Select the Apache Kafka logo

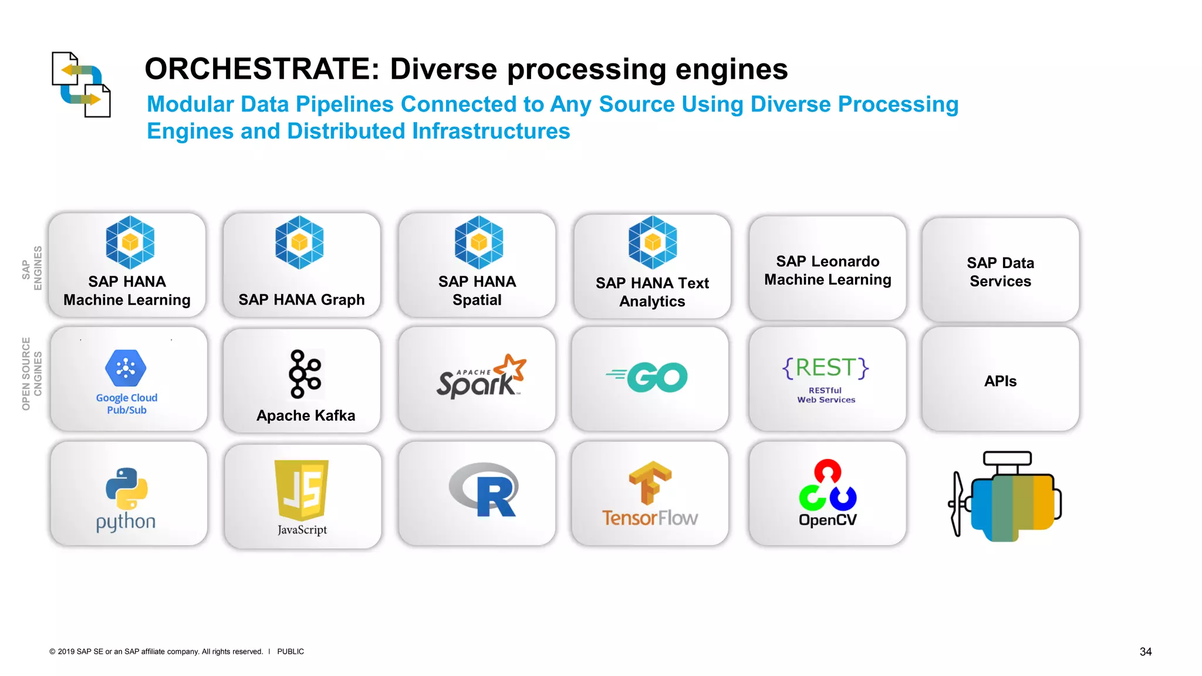pos(304,374)
